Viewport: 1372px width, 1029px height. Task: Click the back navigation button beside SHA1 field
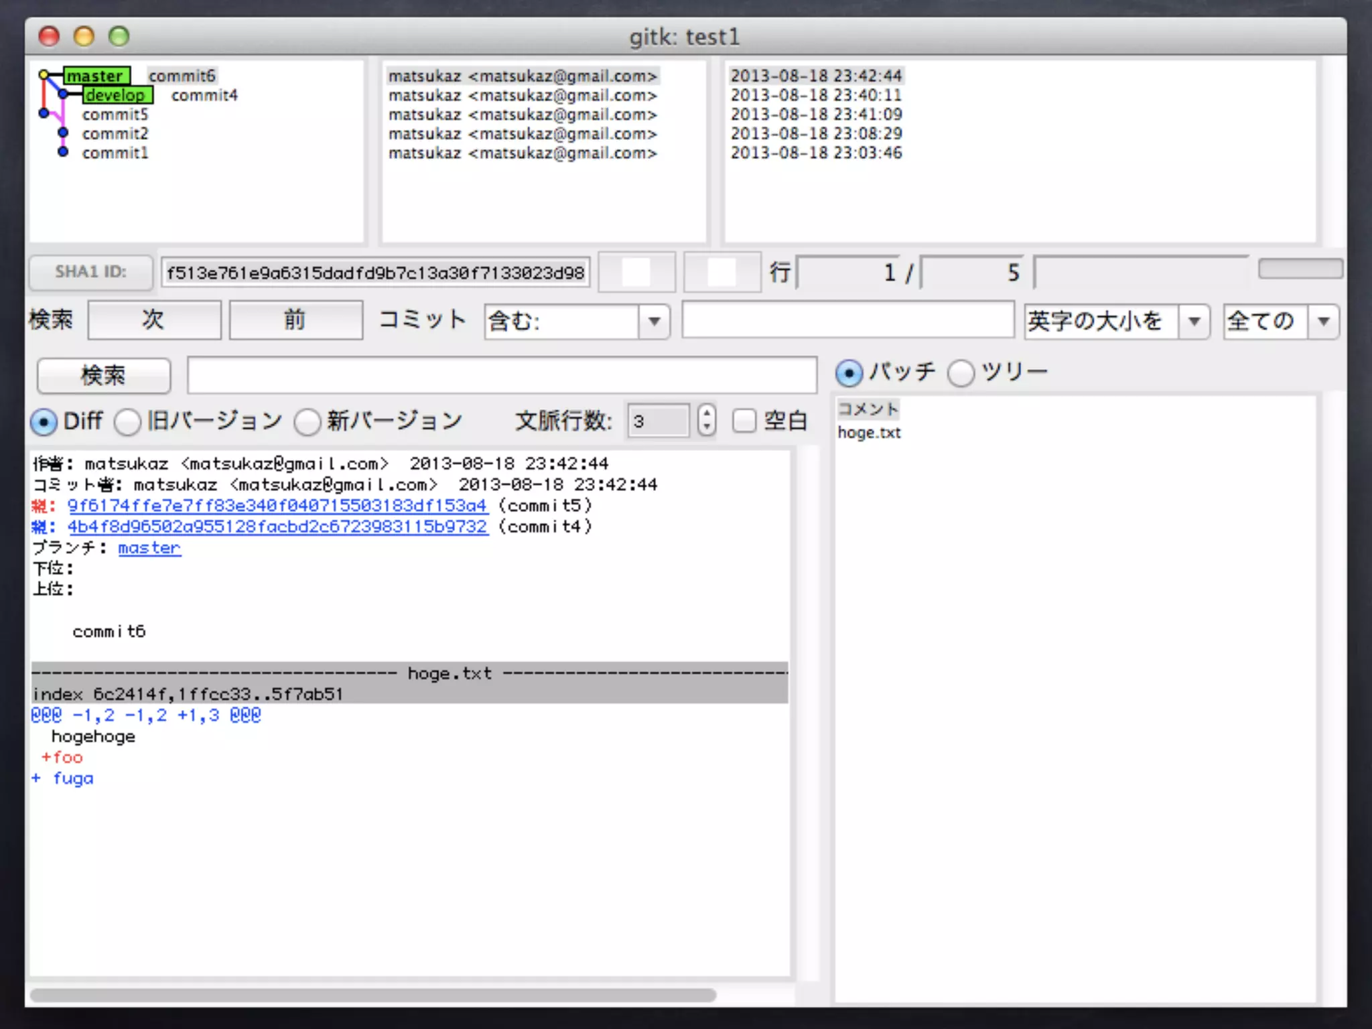pos(636,272)
